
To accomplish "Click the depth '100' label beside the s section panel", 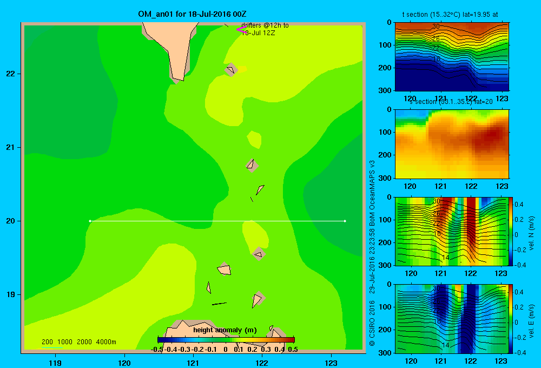I will (385, 132).
